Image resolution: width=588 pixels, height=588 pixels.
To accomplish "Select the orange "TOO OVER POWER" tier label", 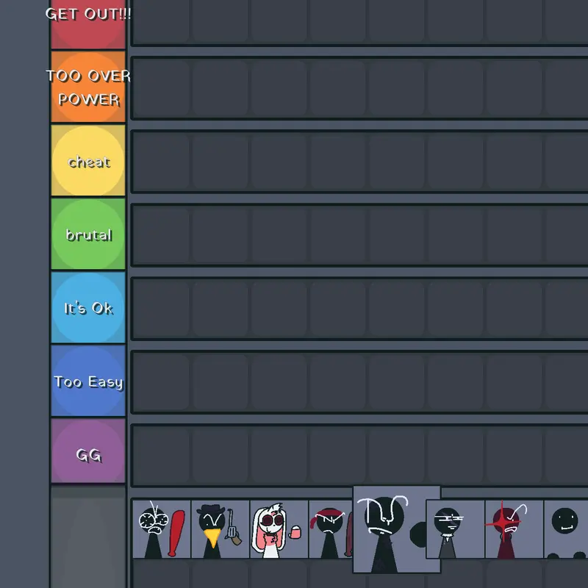I will point(88,87).
